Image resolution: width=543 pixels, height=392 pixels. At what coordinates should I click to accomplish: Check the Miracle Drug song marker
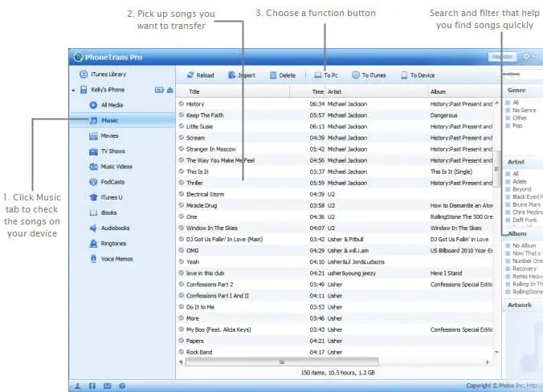pos(181,205)
